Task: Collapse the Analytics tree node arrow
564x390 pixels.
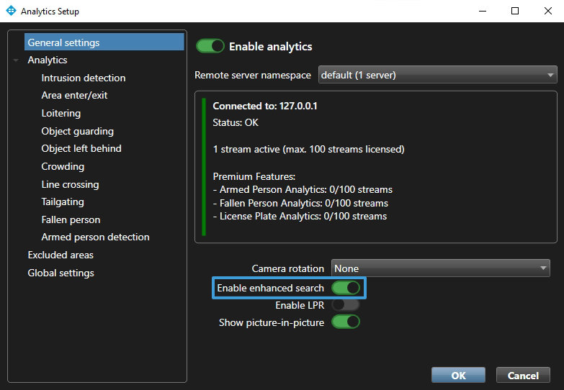Action: (x=16, y=60)
